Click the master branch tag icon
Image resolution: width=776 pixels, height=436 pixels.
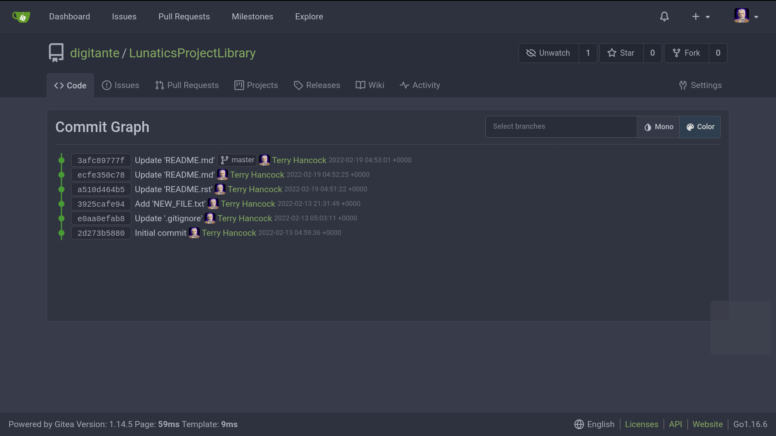click(x=225, y=160)
